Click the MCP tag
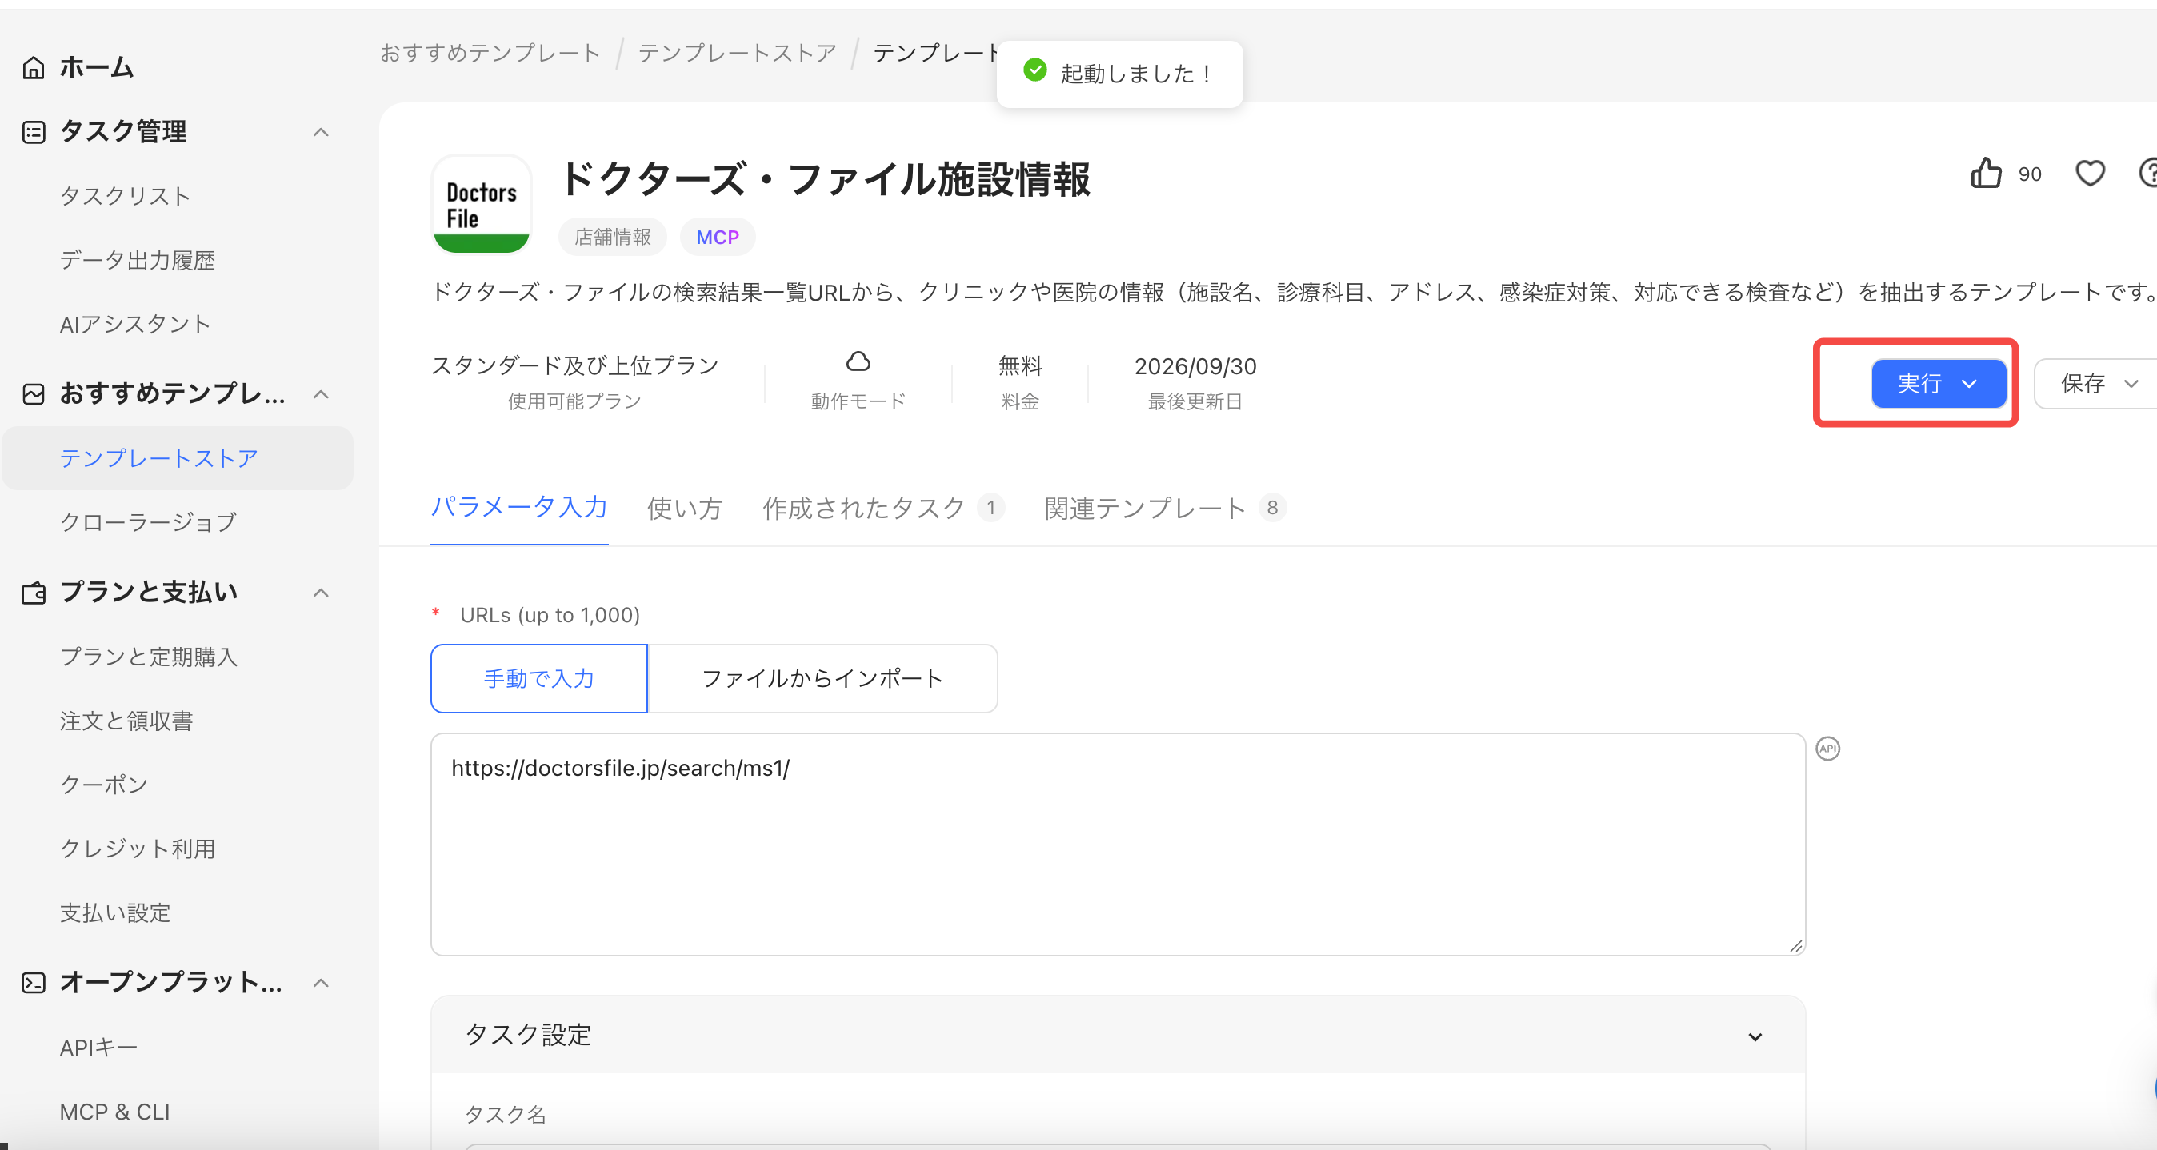The width and height of the screenshot is (2157, 1150). (x=718, y=237)
